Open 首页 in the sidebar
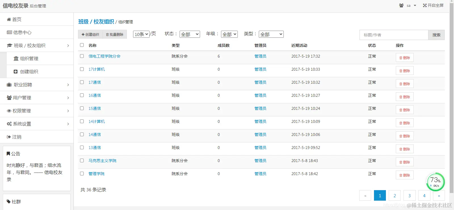This screenshot has width=454, height=210. [x=37, y=19]
